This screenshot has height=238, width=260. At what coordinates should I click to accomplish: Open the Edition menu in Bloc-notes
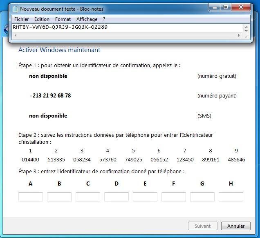click(x=42, y=19)
